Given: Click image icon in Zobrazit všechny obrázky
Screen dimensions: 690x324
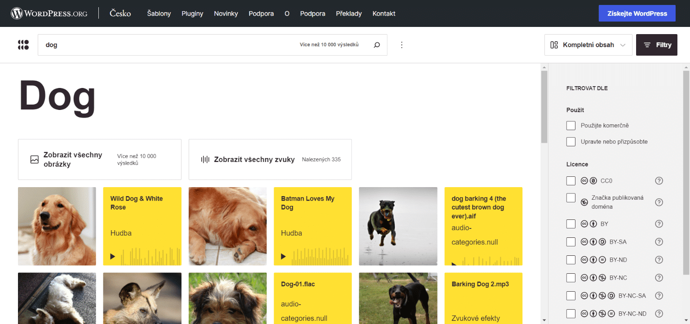Looking at the screenshot, I should coord(35,159).
